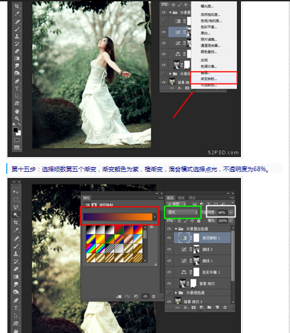Open the blend mode dropdown
Viewport: 290px width, 333px height.
pyautogui.click(x=183, y=212)
